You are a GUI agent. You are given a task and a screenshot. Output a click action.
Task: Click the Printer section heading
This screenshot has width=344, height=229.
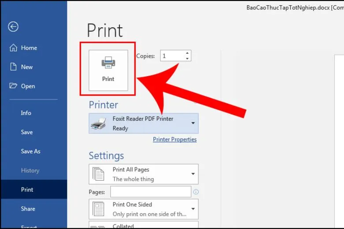tap(103, 105)
